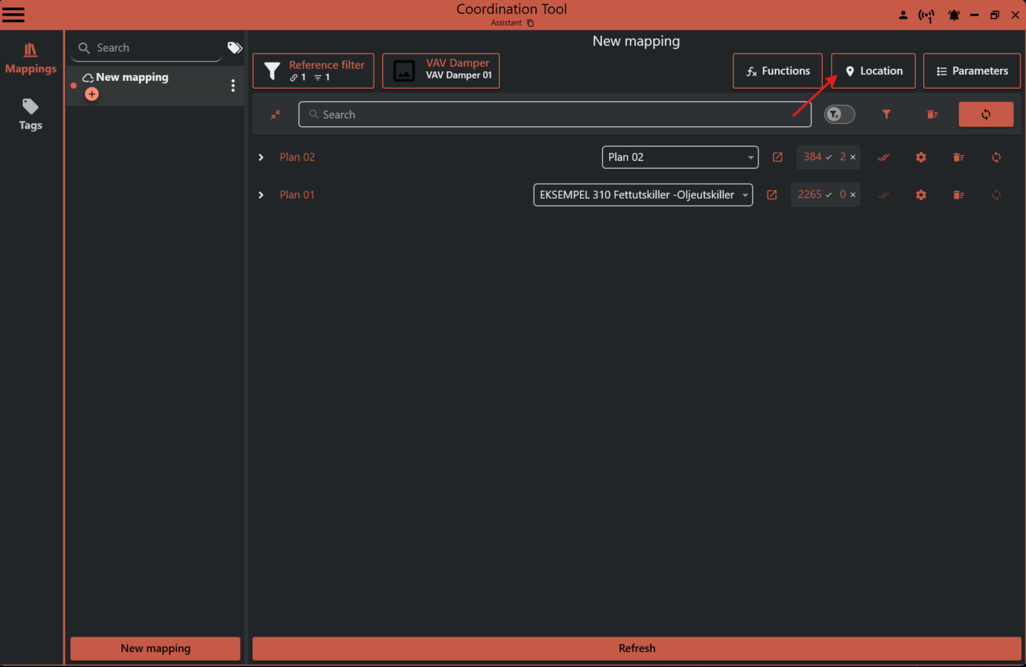Image resolution: width=1026 pixels, height=667 pixels.
Task: Open the filter funnel icon above the mapping list
Action: (886, 114)
